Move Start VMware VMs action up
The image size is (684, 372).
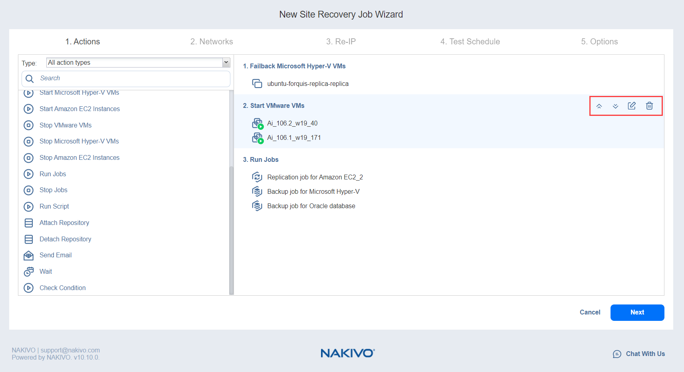pos(599,106)
